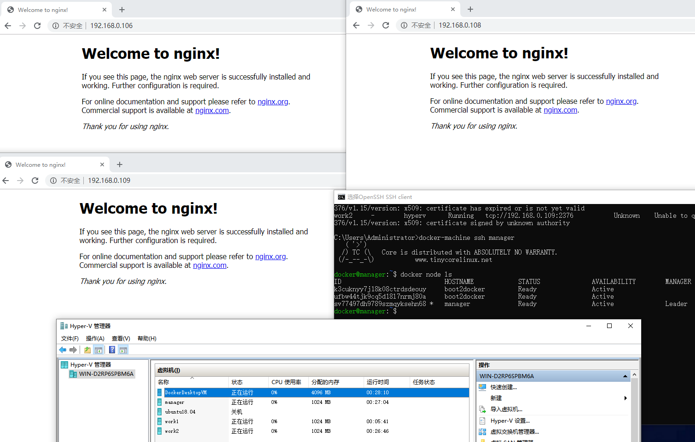Click actions pane scrollbar up arrow
The image size is (695, 442).
635,375
